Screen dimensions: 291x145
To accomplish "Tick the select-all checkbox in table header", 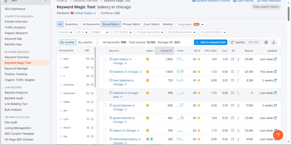I will (x=105, y=51).
